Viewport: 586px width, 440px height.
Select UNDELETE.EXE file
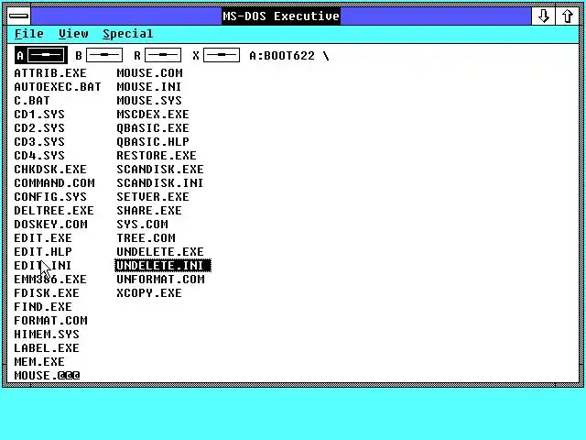point(160,252)
